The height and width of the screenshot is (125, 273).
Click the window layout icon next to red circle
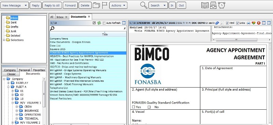click(264, 23)
